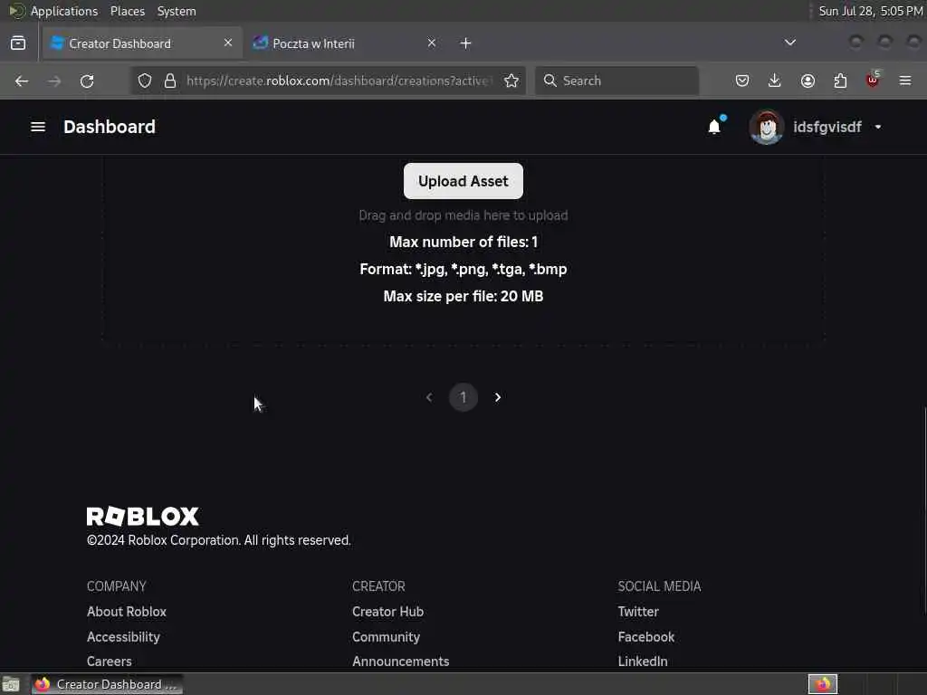927x695 pixels.
Task: Click 'Max size per file: 20 MB' text
Action: click(463, 296)
